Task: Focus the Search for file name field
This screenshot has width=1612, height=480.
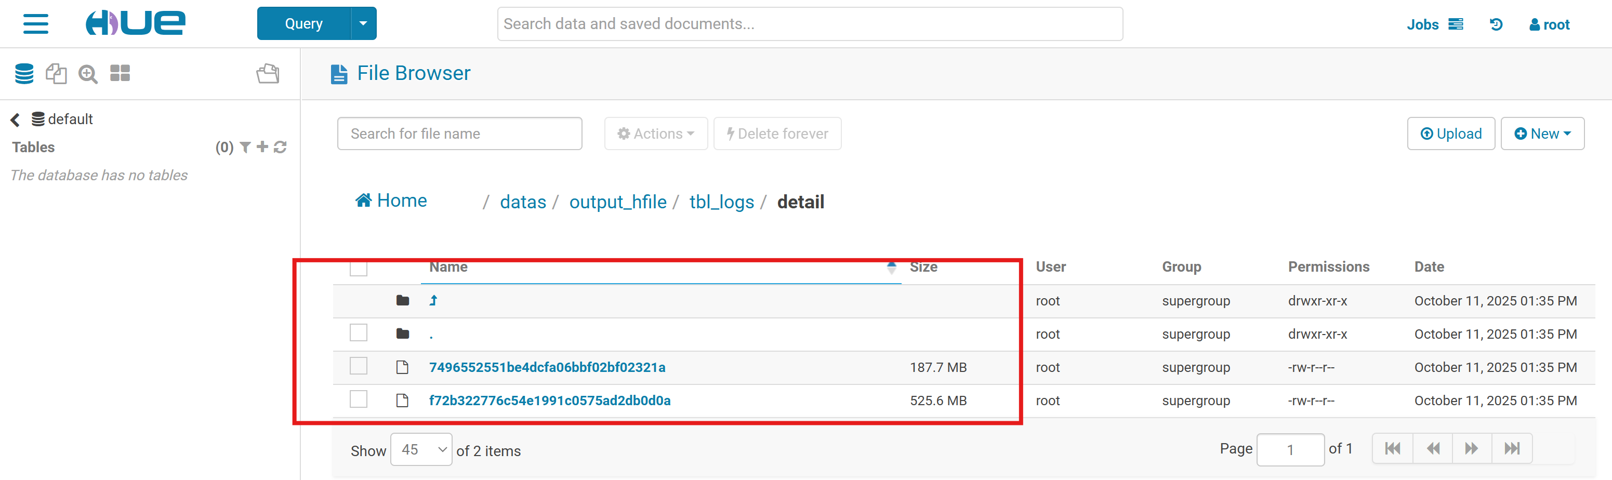Action: click(459, 134)
